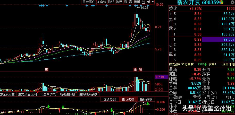Click 市盈(动) 731.8 value

click(230, 97)
